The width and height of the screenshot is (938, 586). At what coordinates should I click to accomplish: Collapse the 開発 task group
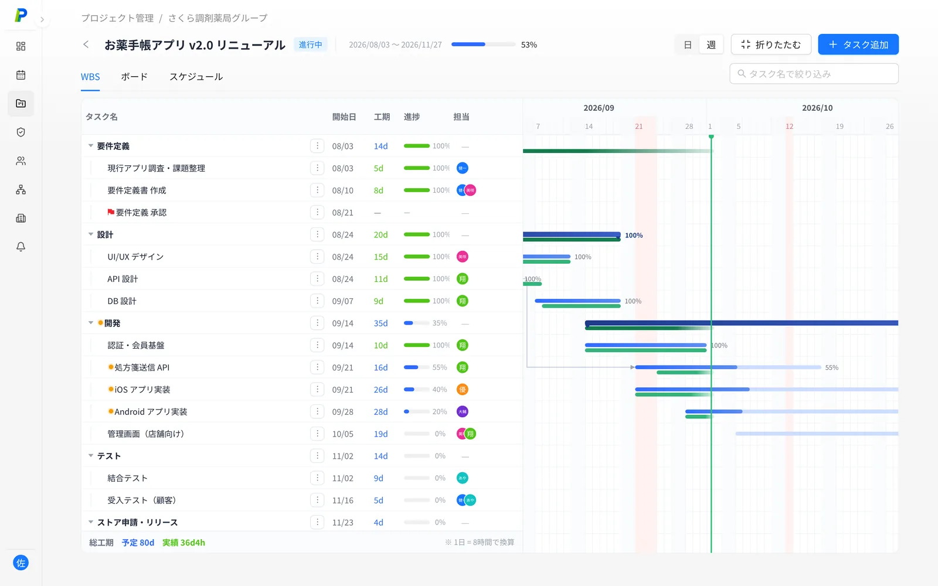(91, 323)
